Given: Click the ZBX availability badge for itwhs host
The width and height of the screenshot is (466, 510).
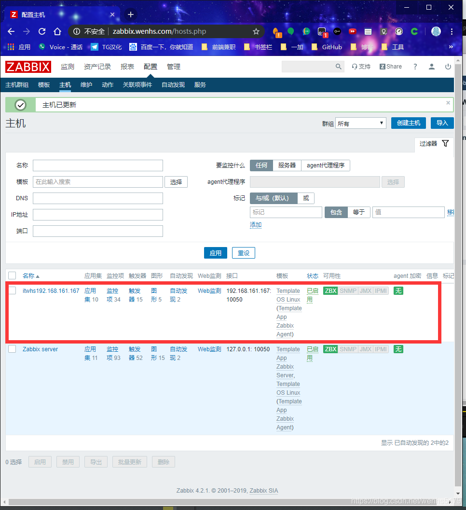Looking at the screenshot, I should (331, 291).
